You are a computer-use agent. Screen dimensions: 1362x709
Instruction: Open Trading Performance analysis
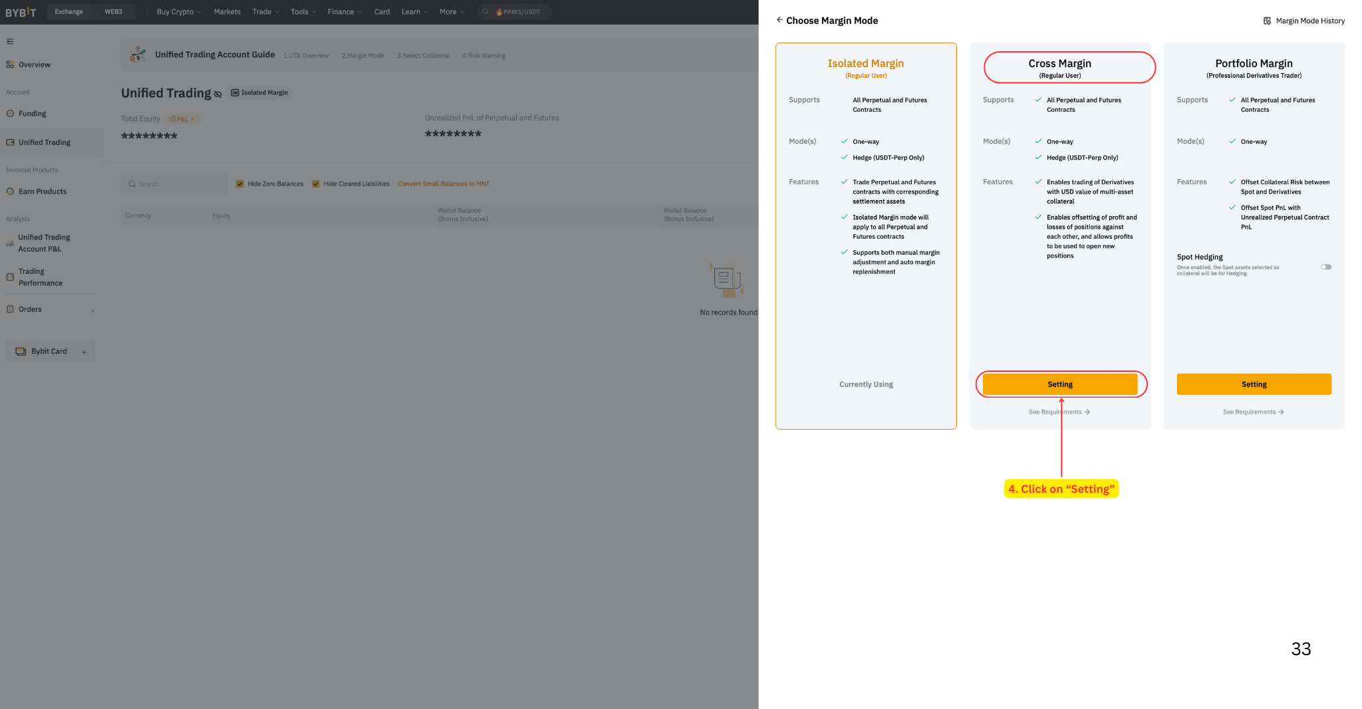(x=41, y=277)
